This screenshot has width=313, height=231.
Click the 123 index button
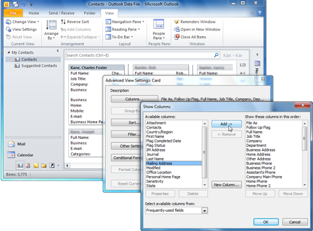tap(242, 65)
